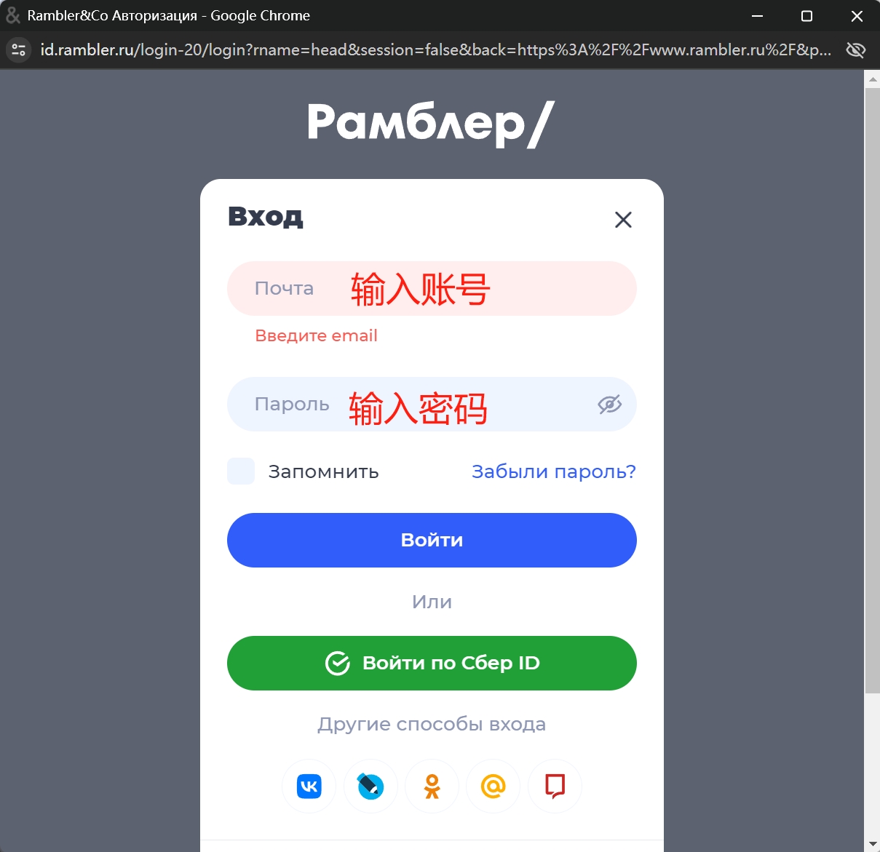The height and width of the screenshot is (852, 880).
Task: Sign in with the Mail.ru @ icon
Action: click(x=493, y=787)
